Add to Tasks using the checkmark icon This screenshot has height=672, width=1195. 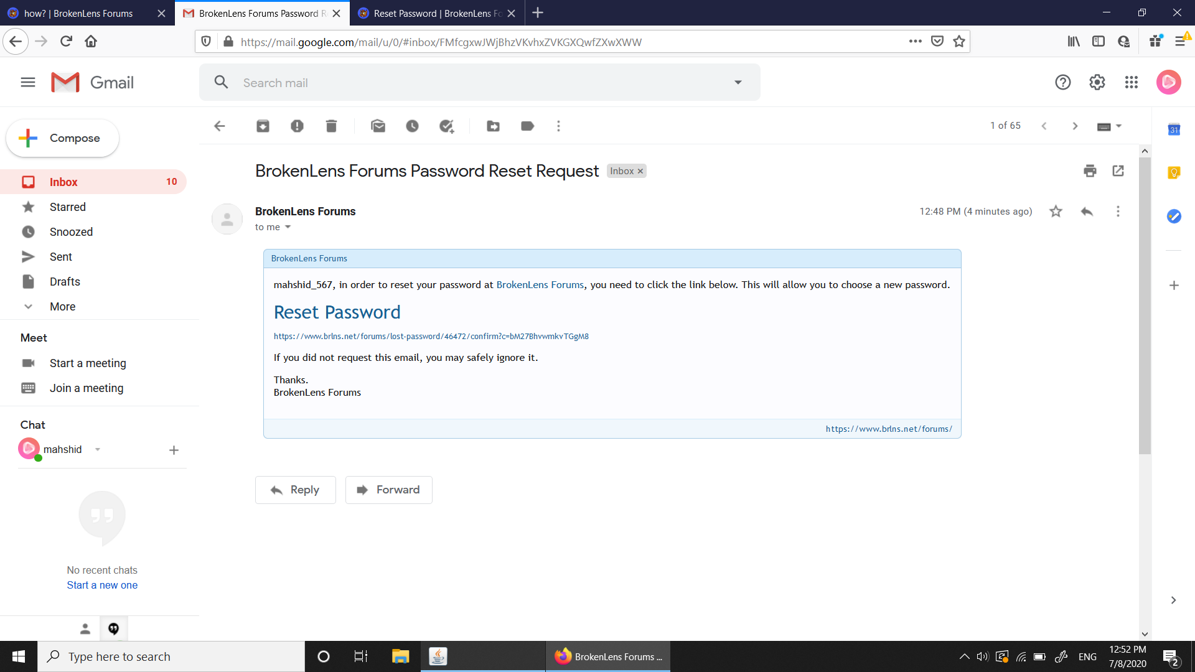(446, 126)
